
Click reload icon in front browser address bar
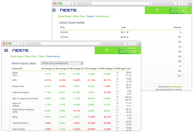[100, 44]
